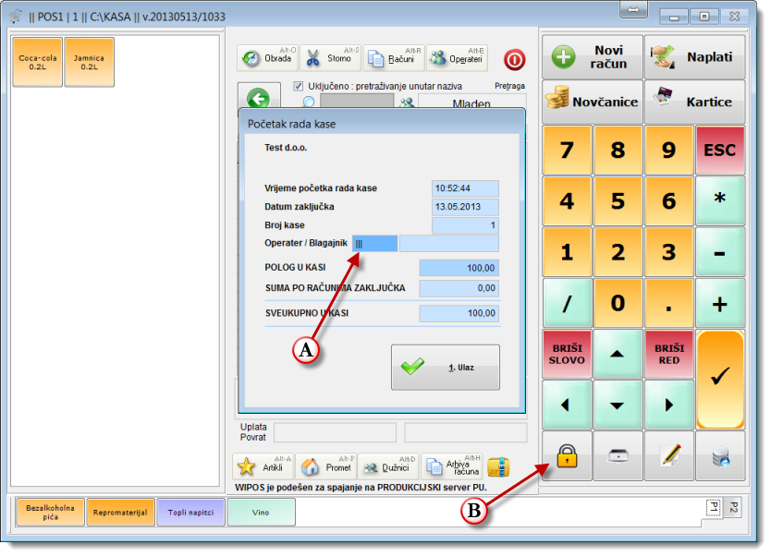Click the '1. Ulaz' confirm button
771x556 pixels.
click(x=445, y=368)
